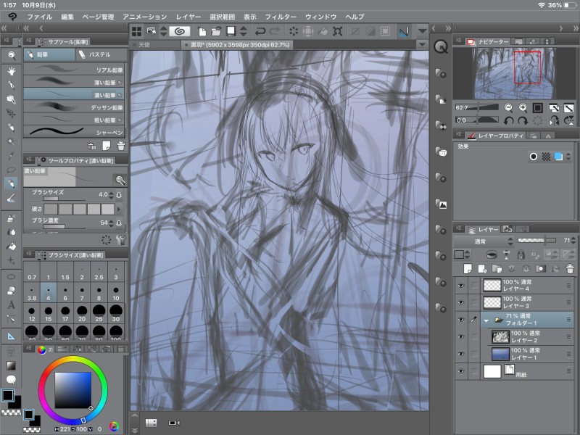
Task: Select デッサン鉛筆 brush
Action: click(74, 107)
